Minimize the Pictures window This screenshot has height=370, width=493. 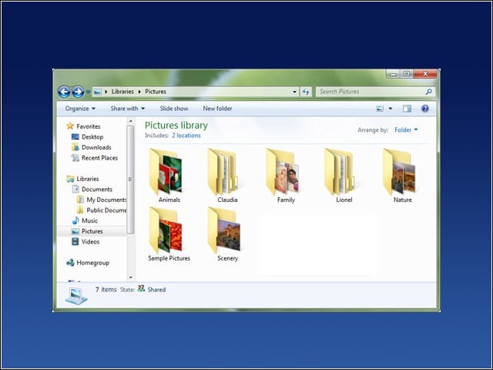point(393,74)
